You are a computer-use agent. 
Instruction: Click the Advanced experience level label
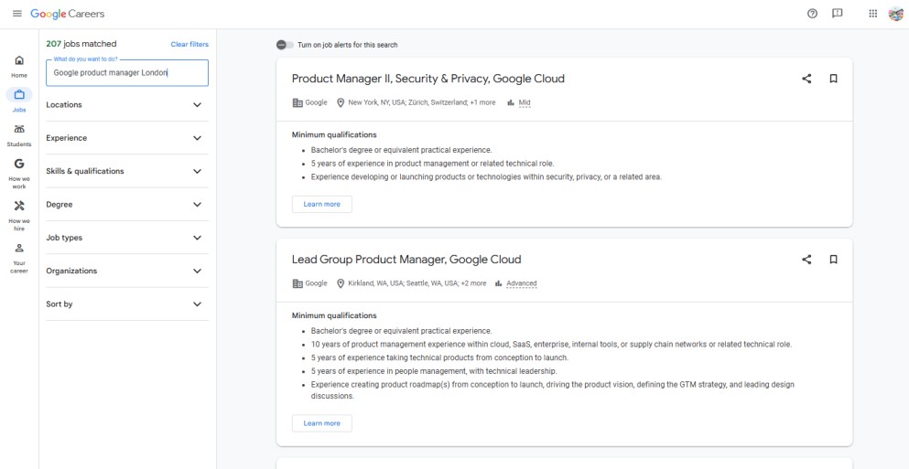pyautogui.click(x=522, y=283)
